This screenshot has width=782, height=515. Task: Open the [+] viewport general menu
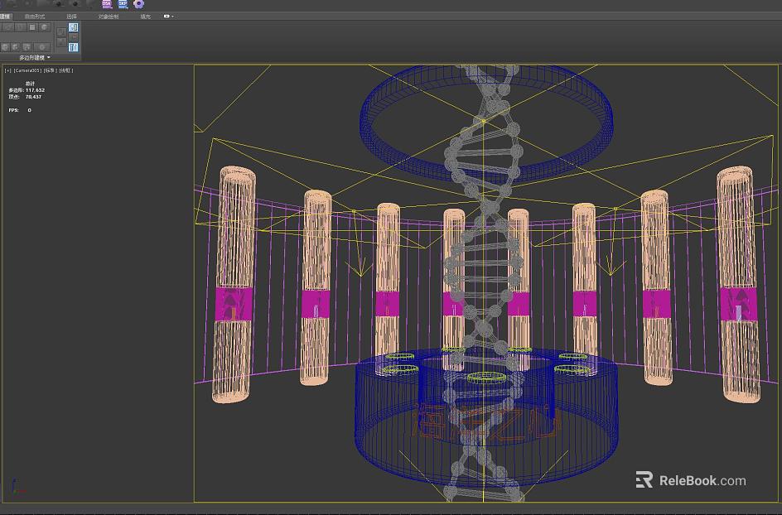click(8, 71)
